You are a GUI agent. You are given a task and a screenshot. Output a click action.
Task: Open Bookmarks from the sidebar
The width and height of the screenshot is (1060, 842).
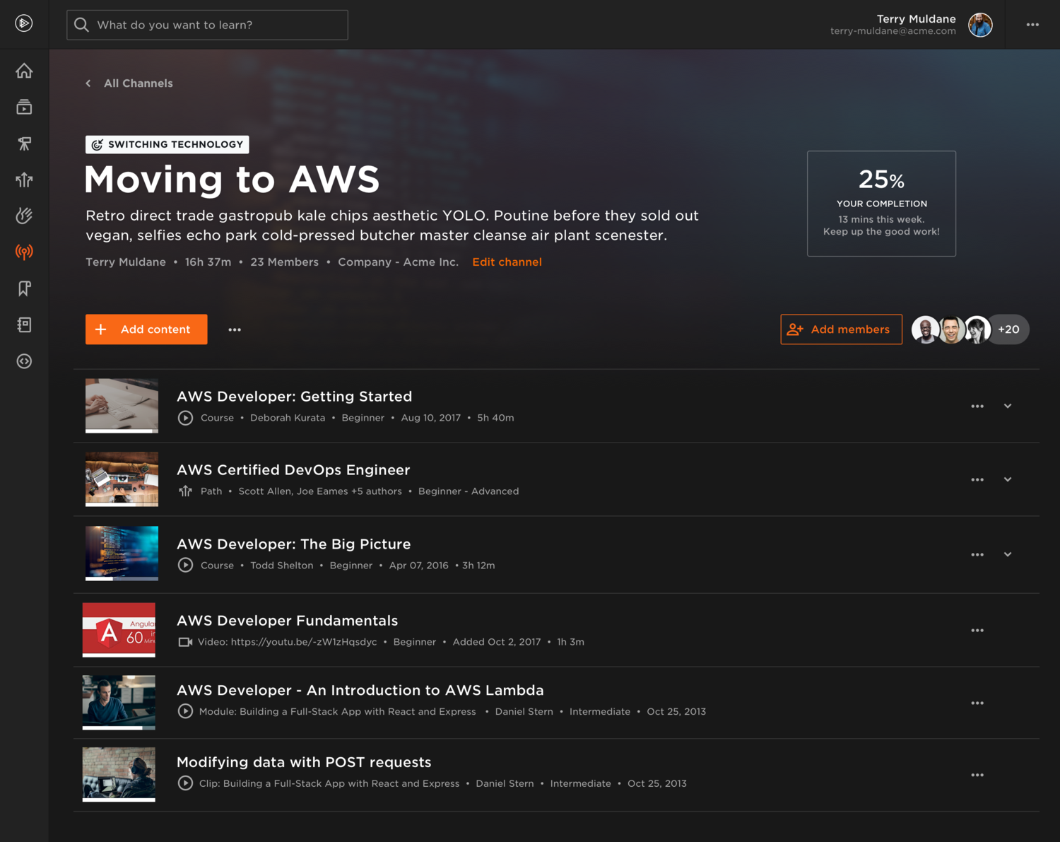tap(24, 288)
